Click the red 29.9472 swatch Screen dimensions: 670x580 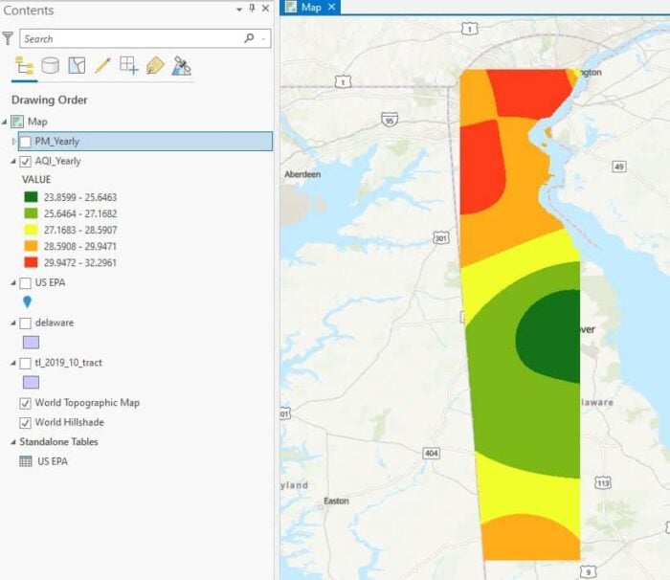click(x=31, y=262)
